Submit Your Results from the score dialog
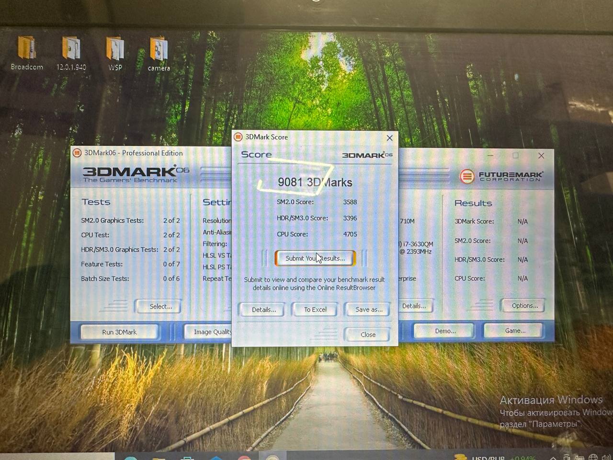613x460 pixels. point(315,258)
